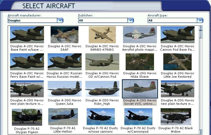This screenshot has width=211, height=135.
Task: Choose the A-20C Havoc SAAF aircraft
Action: tap(64, 35)
